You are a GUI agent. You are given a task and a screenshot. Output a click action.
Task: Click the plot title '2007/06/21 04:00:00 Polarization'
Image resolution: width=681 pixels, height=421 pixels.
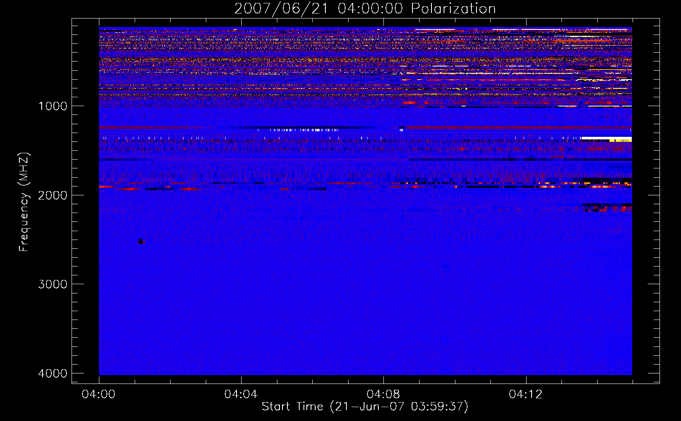coord(365,8)
